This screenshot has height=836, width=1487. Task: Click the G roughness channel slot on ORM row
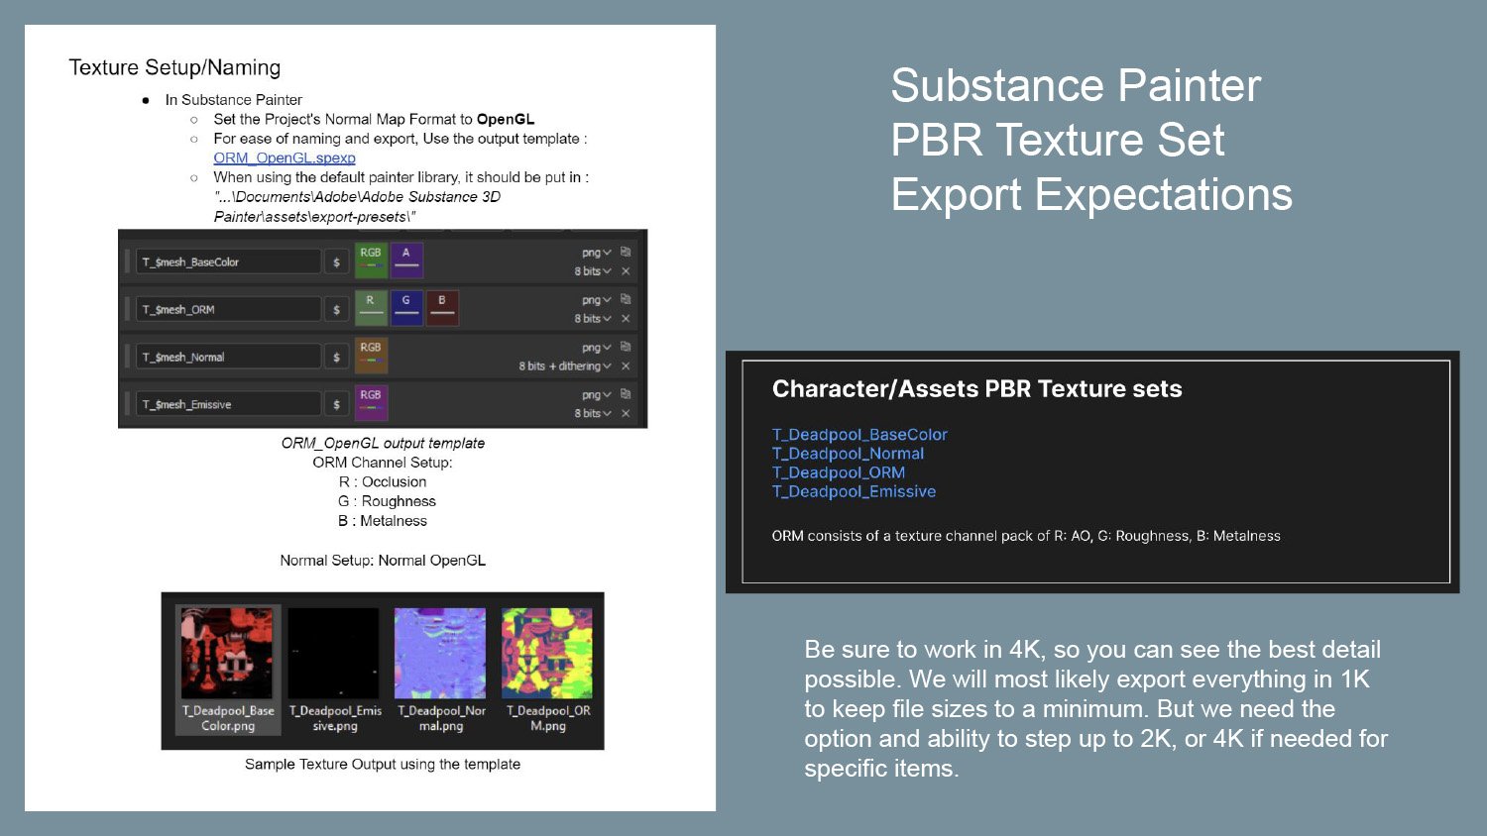pyautogui.click(x=406, y=308)
